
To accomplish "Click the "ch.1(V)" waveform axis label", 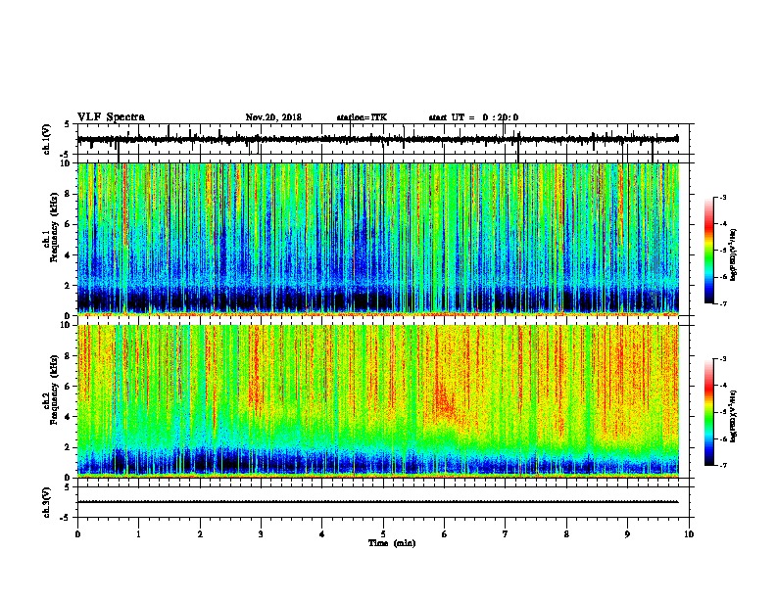I will 46,139.
